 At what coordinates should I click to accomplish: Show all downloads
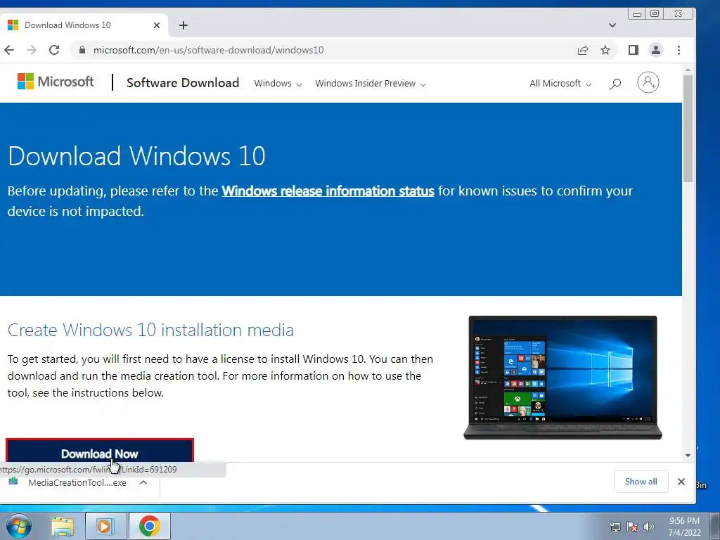[x=641, y=482]
